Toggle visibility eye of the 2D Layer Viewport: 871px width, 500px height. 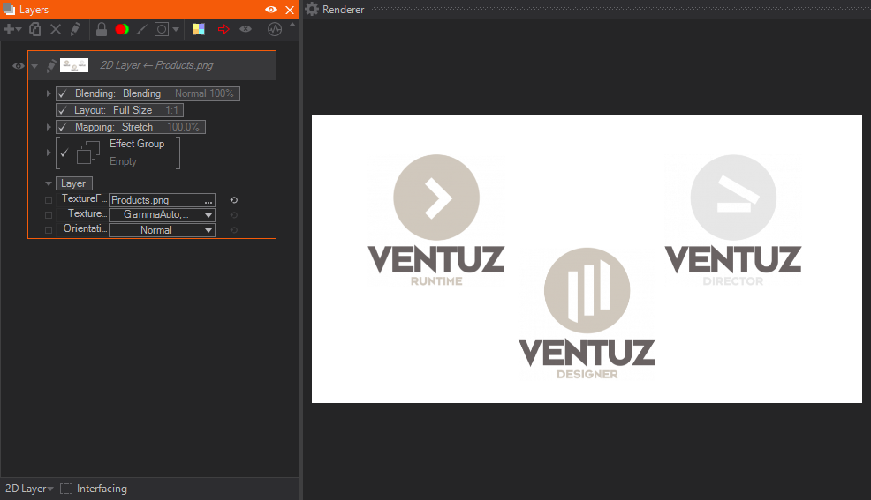(x=18, y=66)
